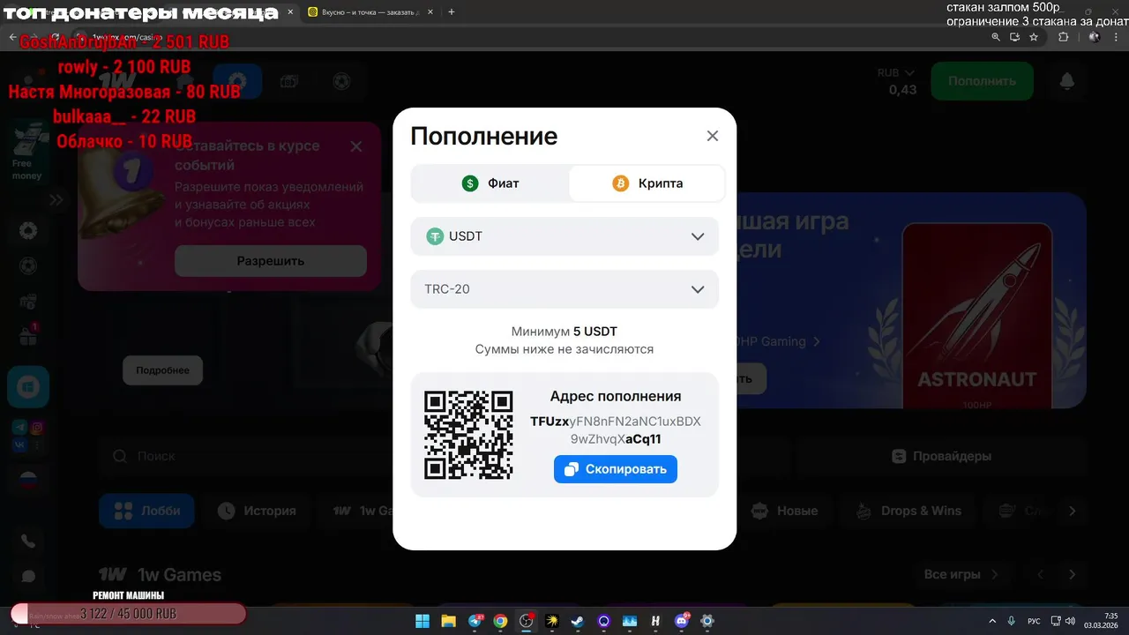The image size is (1129, 635).
Task: Open Telegram from the taskbar
Action: [x=475, y=621]
